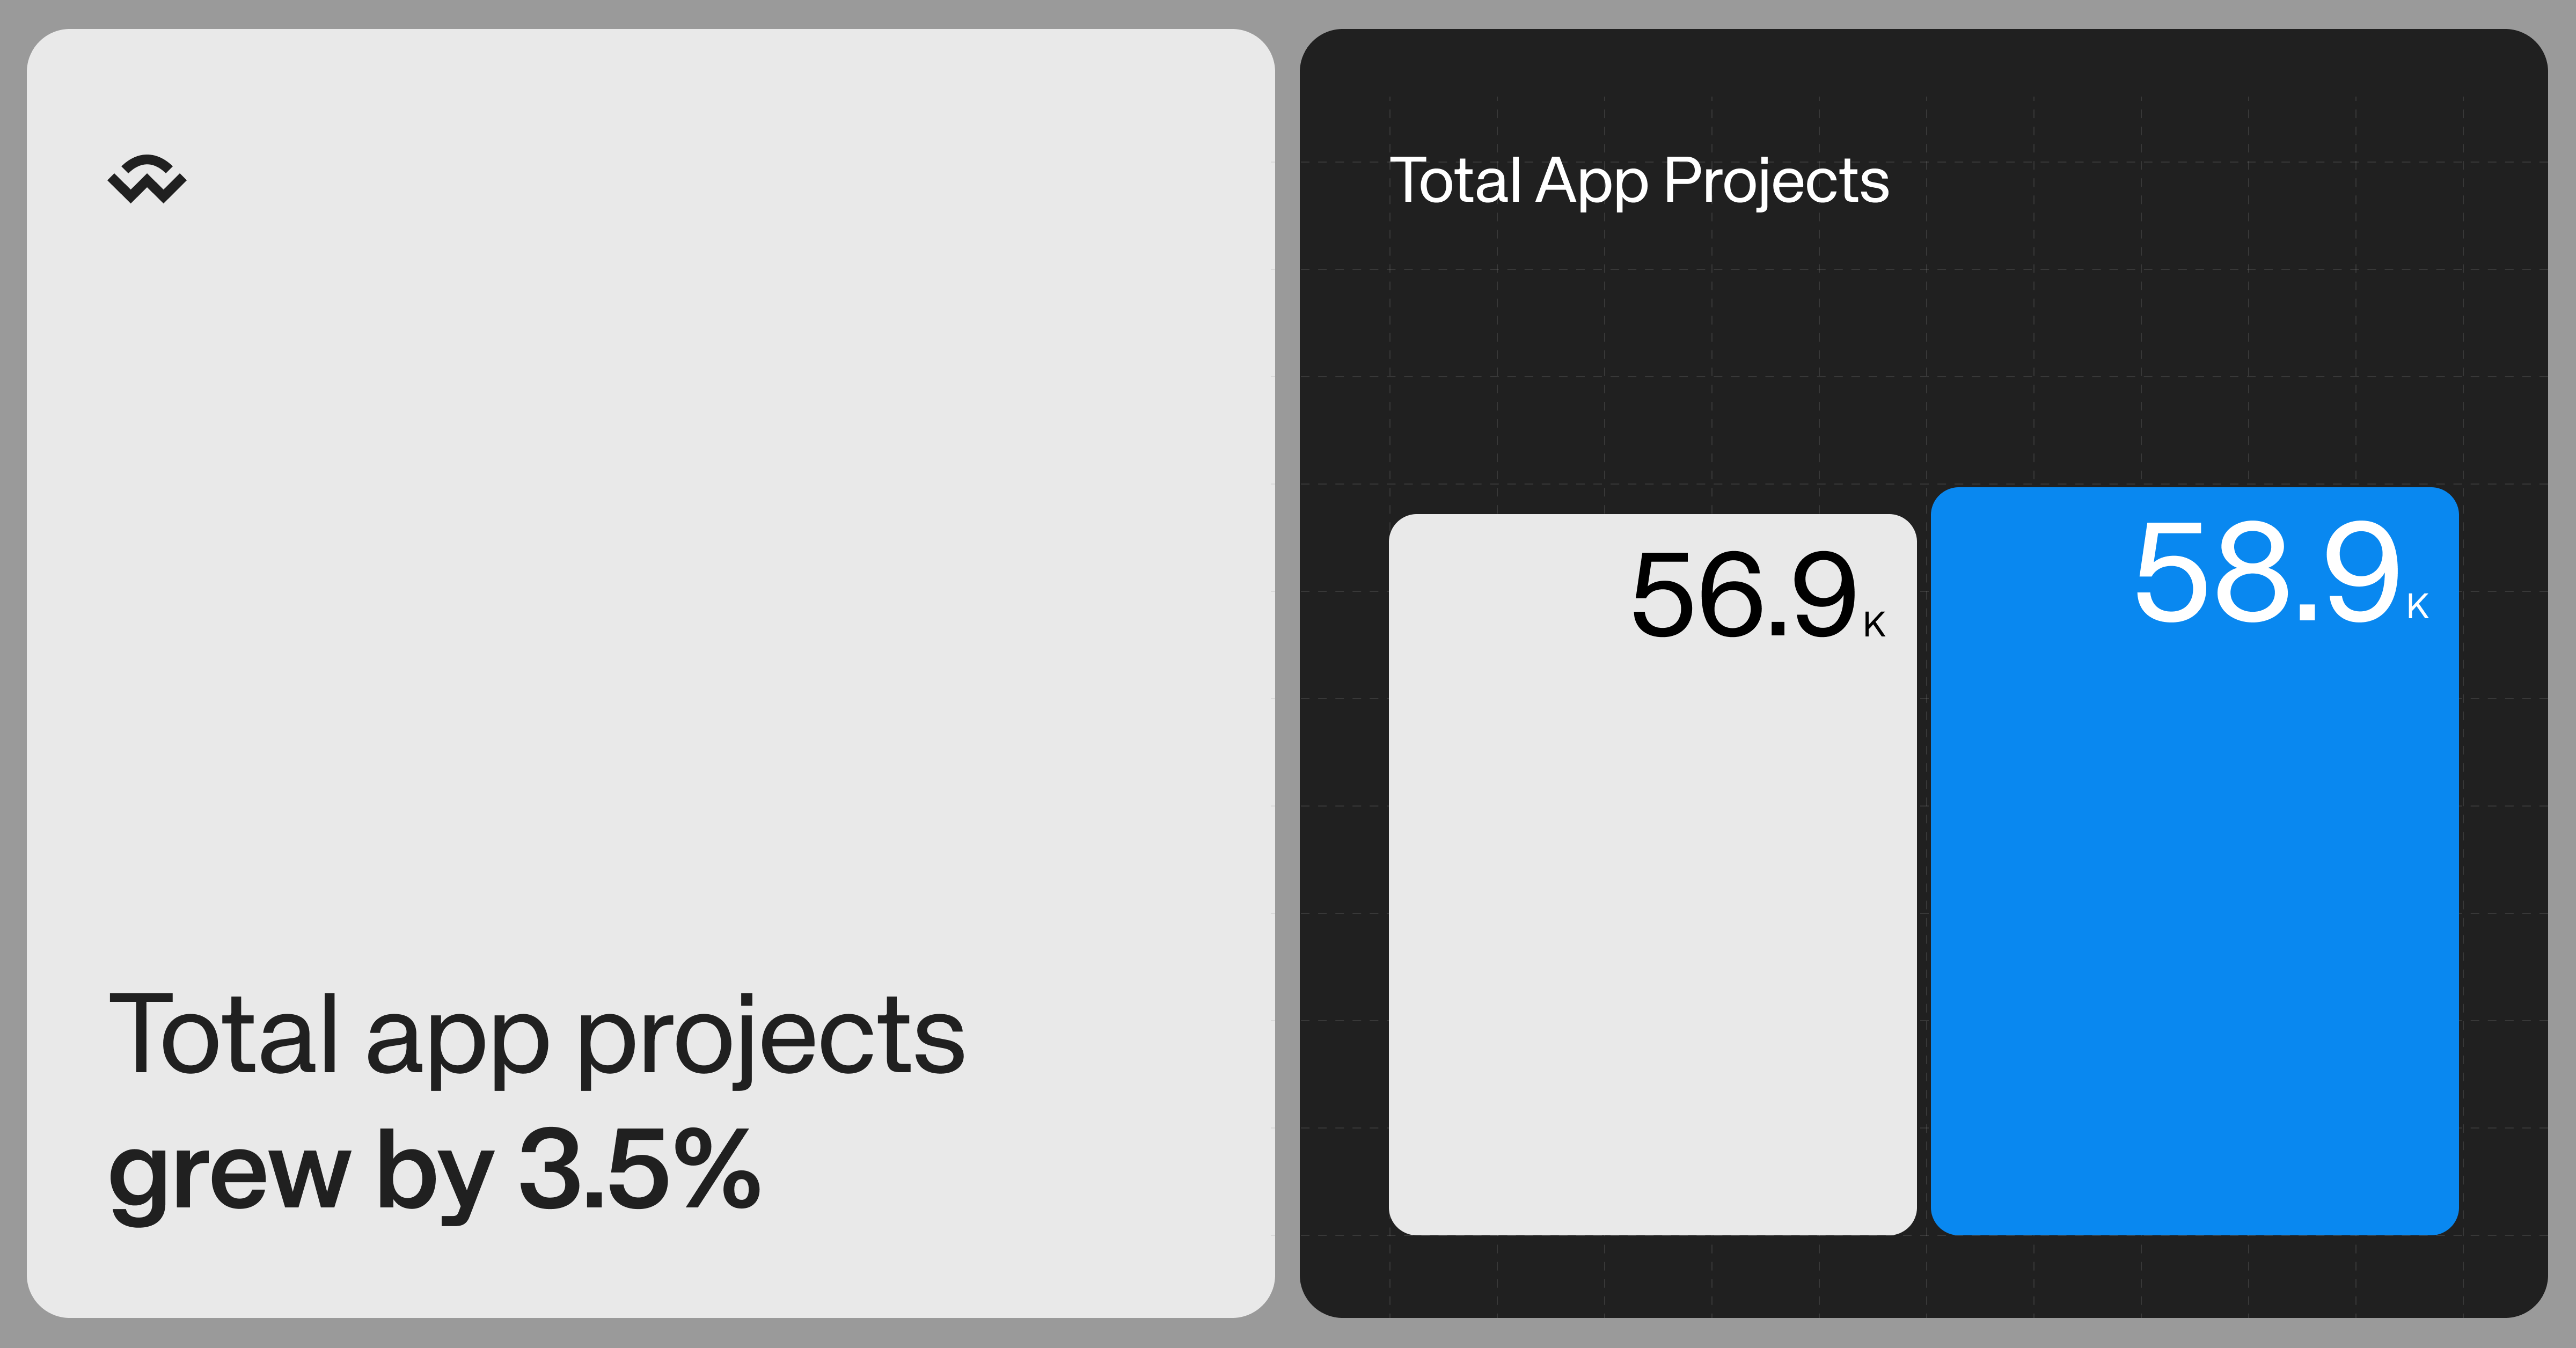Viewport: 2576px width, 1348px height.
Task: Click the black "56.9" value label
Action: (x=1743, y=596)
